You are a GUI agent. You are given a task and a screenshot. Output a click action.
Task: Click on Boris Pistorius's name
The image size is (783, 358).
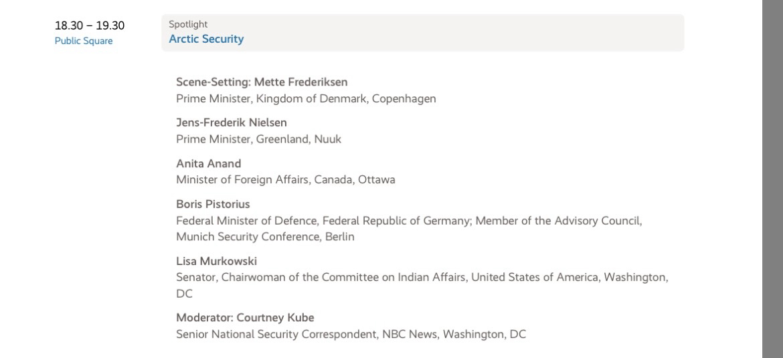213,203
